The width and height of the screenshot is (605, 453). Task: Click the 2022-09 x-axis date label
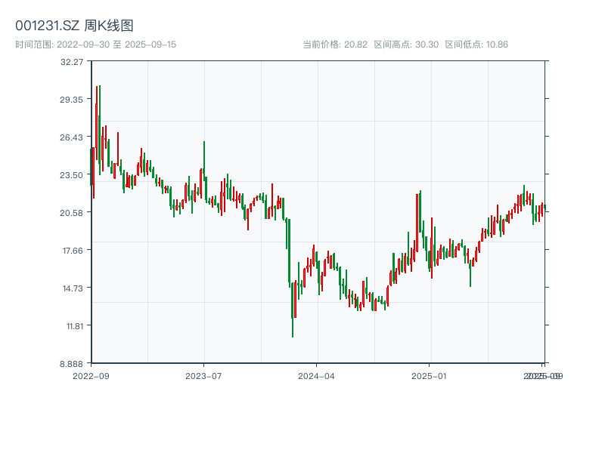pyautogui.click(x=91, y=375)
